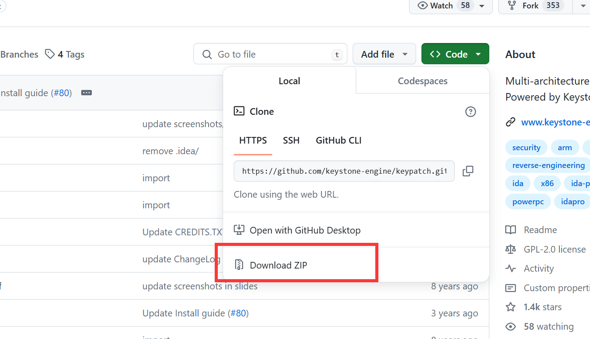Viewport: 590px width, 339px height.
Task: Select the GitHub CLI clone tab
Action: pos(338,140)
